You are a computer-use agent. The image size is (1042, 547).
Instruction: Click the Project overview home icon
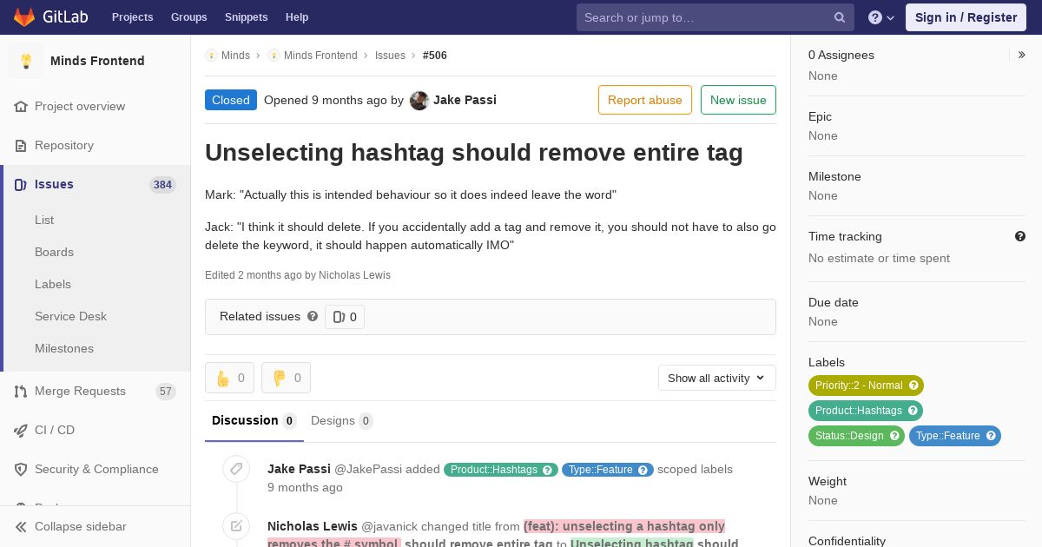(x=21, y=106)
